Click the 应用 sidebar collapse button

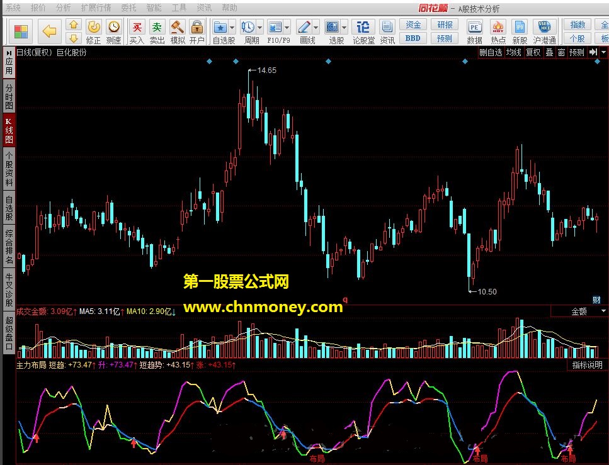9,62
